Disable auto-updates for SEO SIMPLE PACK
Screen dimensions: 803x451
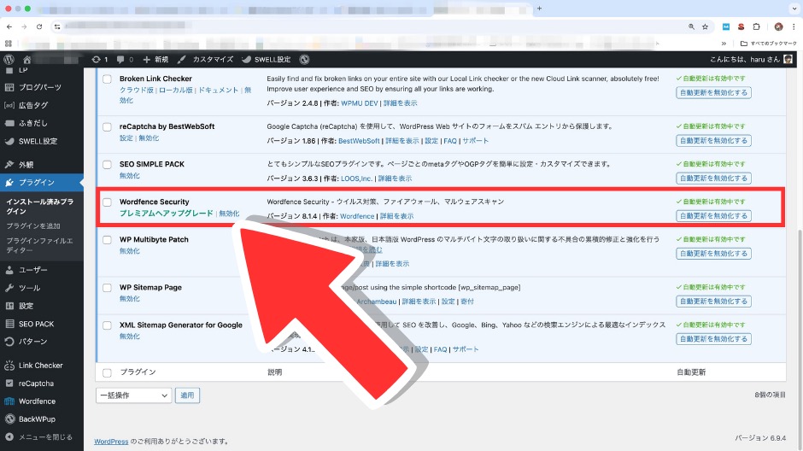pos(713,179)
